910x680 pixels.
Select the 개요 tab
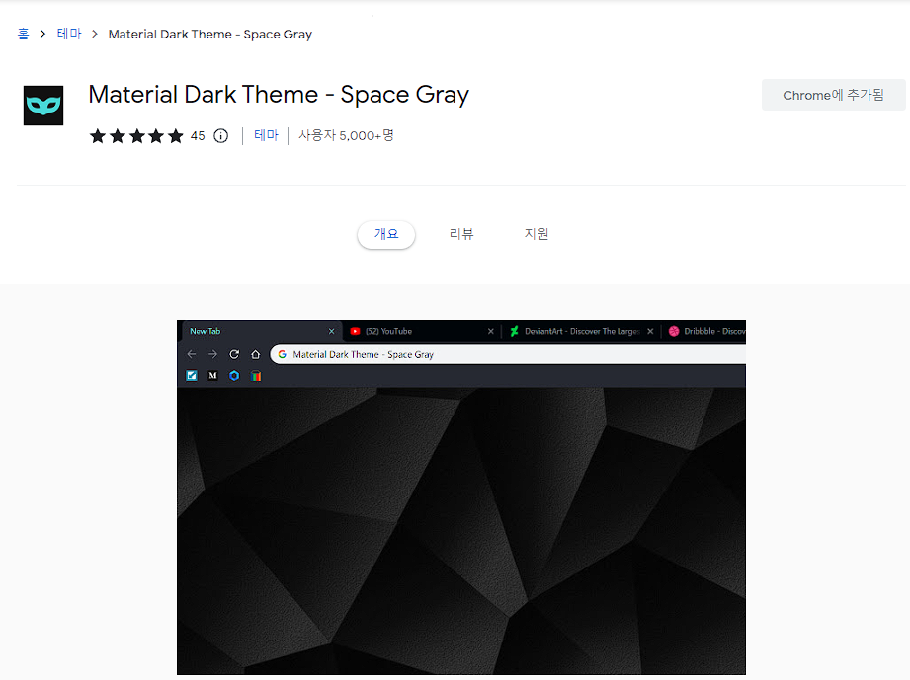(x=385, y=234)
